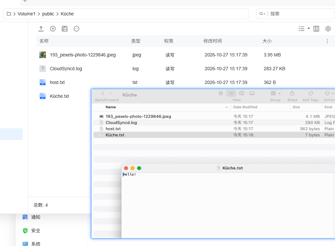Open the column options three-dot menu in the table header

(x=327, y=41)
